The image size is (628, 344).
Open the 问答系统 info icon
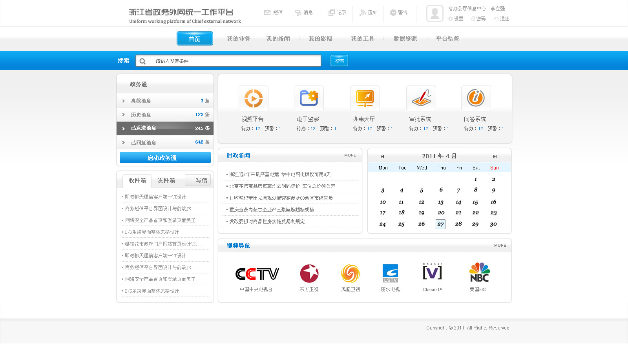coord(476,98)
